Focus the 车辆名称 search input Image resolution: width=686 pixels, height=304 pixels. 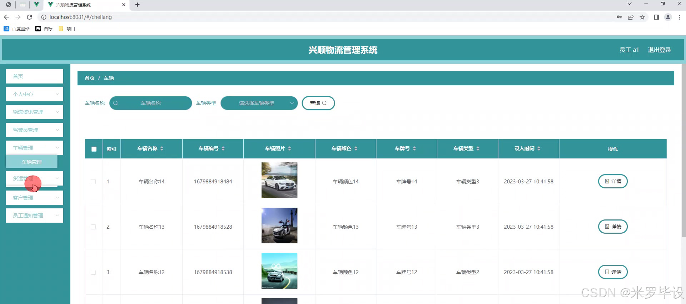150,103
